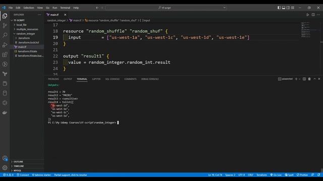Open the Extensions view
Viewport: 323px width, 181px height.
click(x=5, y=55)
